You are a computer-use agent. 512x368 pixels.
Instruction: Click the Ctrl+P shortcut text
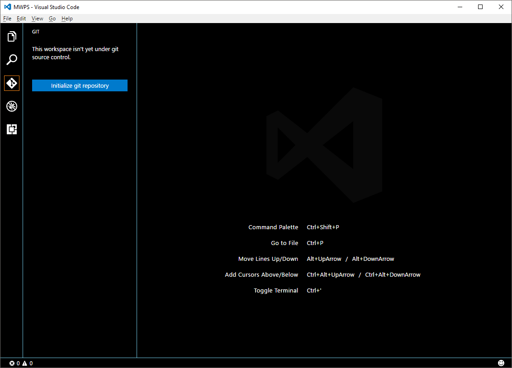pos(315,243)
